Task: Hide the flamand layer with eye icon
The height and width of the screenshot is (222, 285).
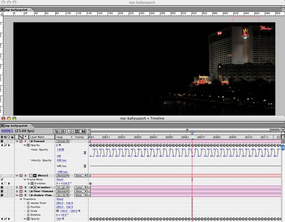Action: pyautogui.click(x=2, y=141)
